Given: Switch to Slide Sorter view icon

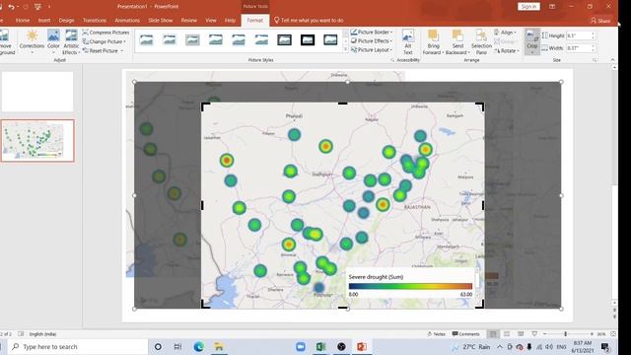Looking at the screenshot, I should click(507, 334).
